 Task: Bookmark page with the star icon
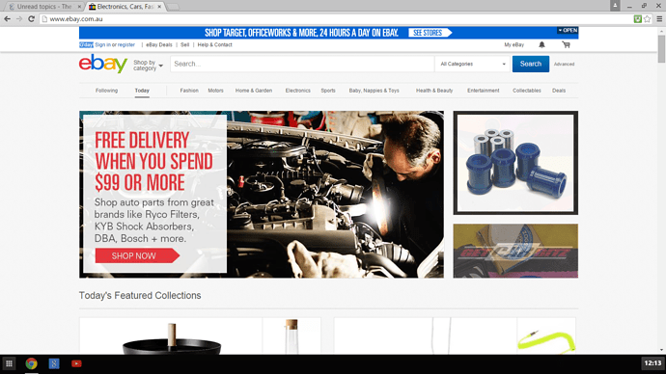tap(647, 18)
